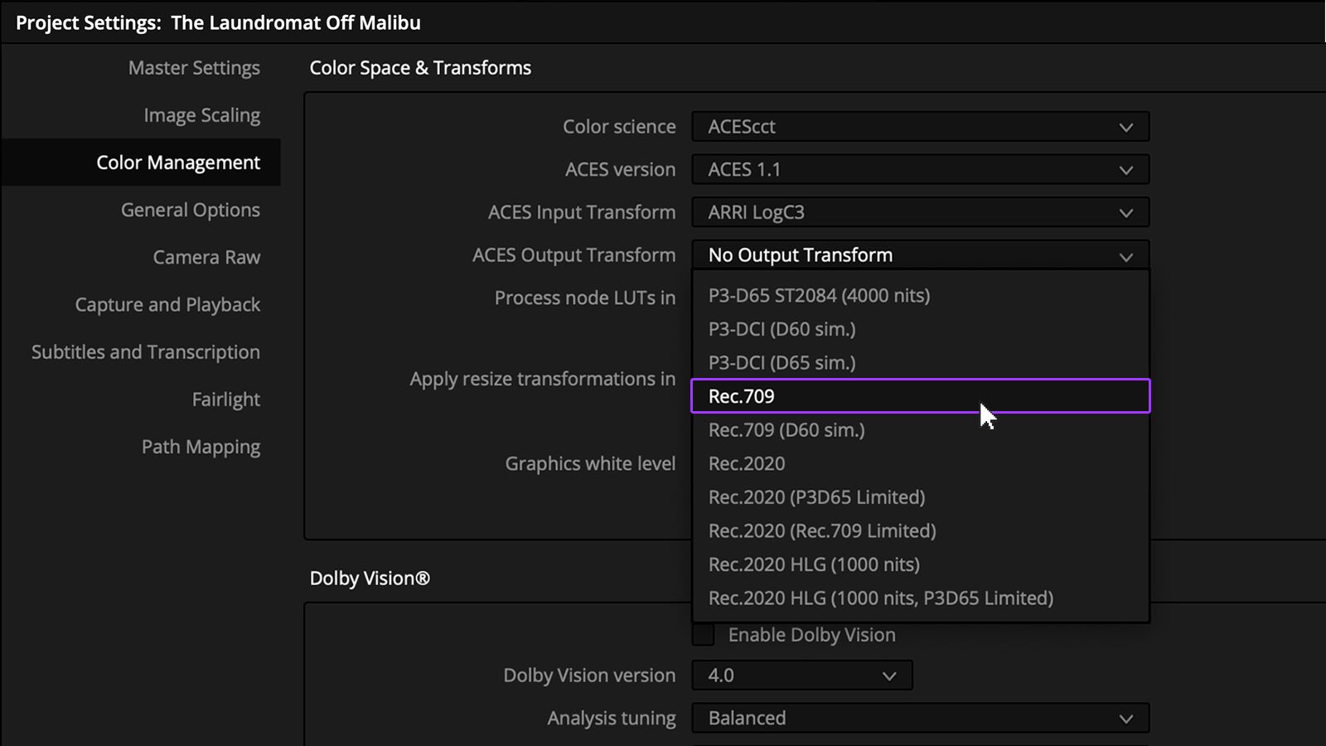
Task: Open the Dolby Vision version dropdown
Action: click(800, 675)
